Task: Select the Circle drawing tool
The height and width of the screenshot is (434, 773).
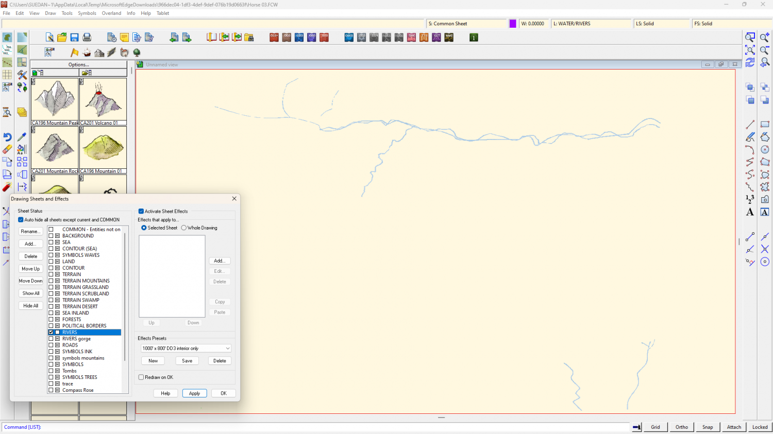Action: pos(765,149)
